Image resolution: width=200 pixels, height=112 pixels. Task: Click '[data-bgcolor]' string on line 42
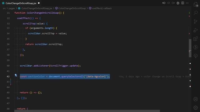coord(96,77)
